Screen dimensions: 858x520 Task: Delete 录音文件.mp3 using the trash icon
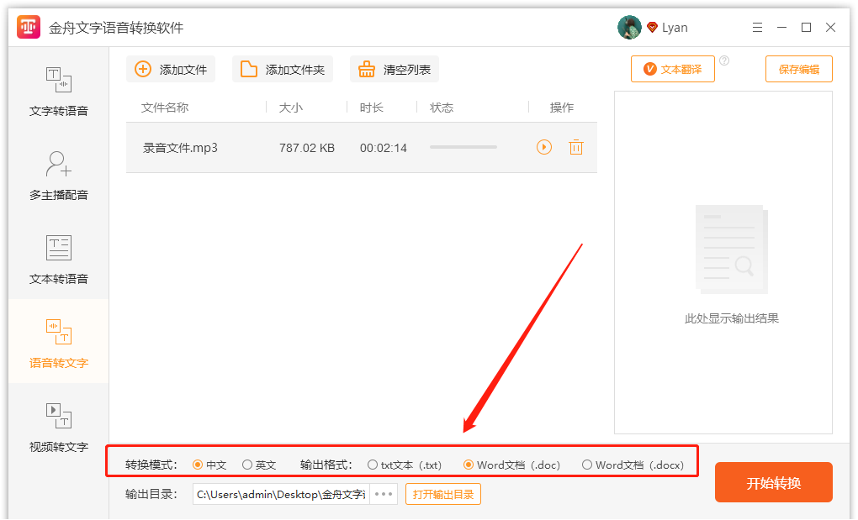pyautogui.click(x=577, y=147)
